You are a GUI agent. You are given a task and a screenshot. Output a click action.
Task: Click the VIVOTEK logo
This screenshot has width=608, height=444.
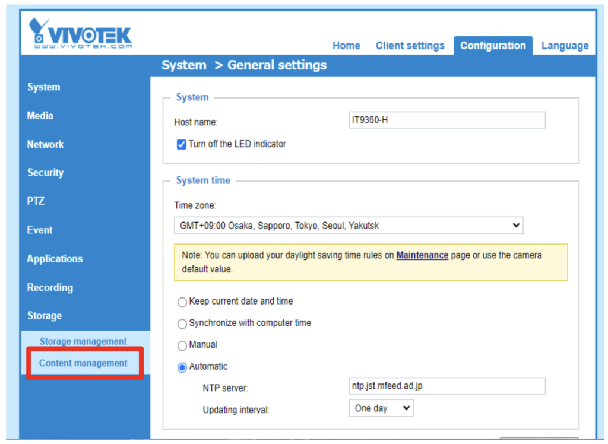click(x=80, y=33)
